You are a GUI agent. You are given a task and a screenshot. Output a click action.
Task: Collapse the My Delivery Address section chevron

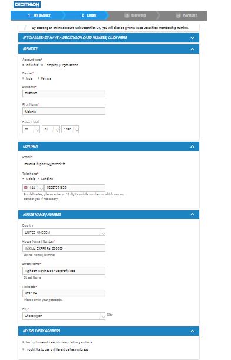point(192,331)
